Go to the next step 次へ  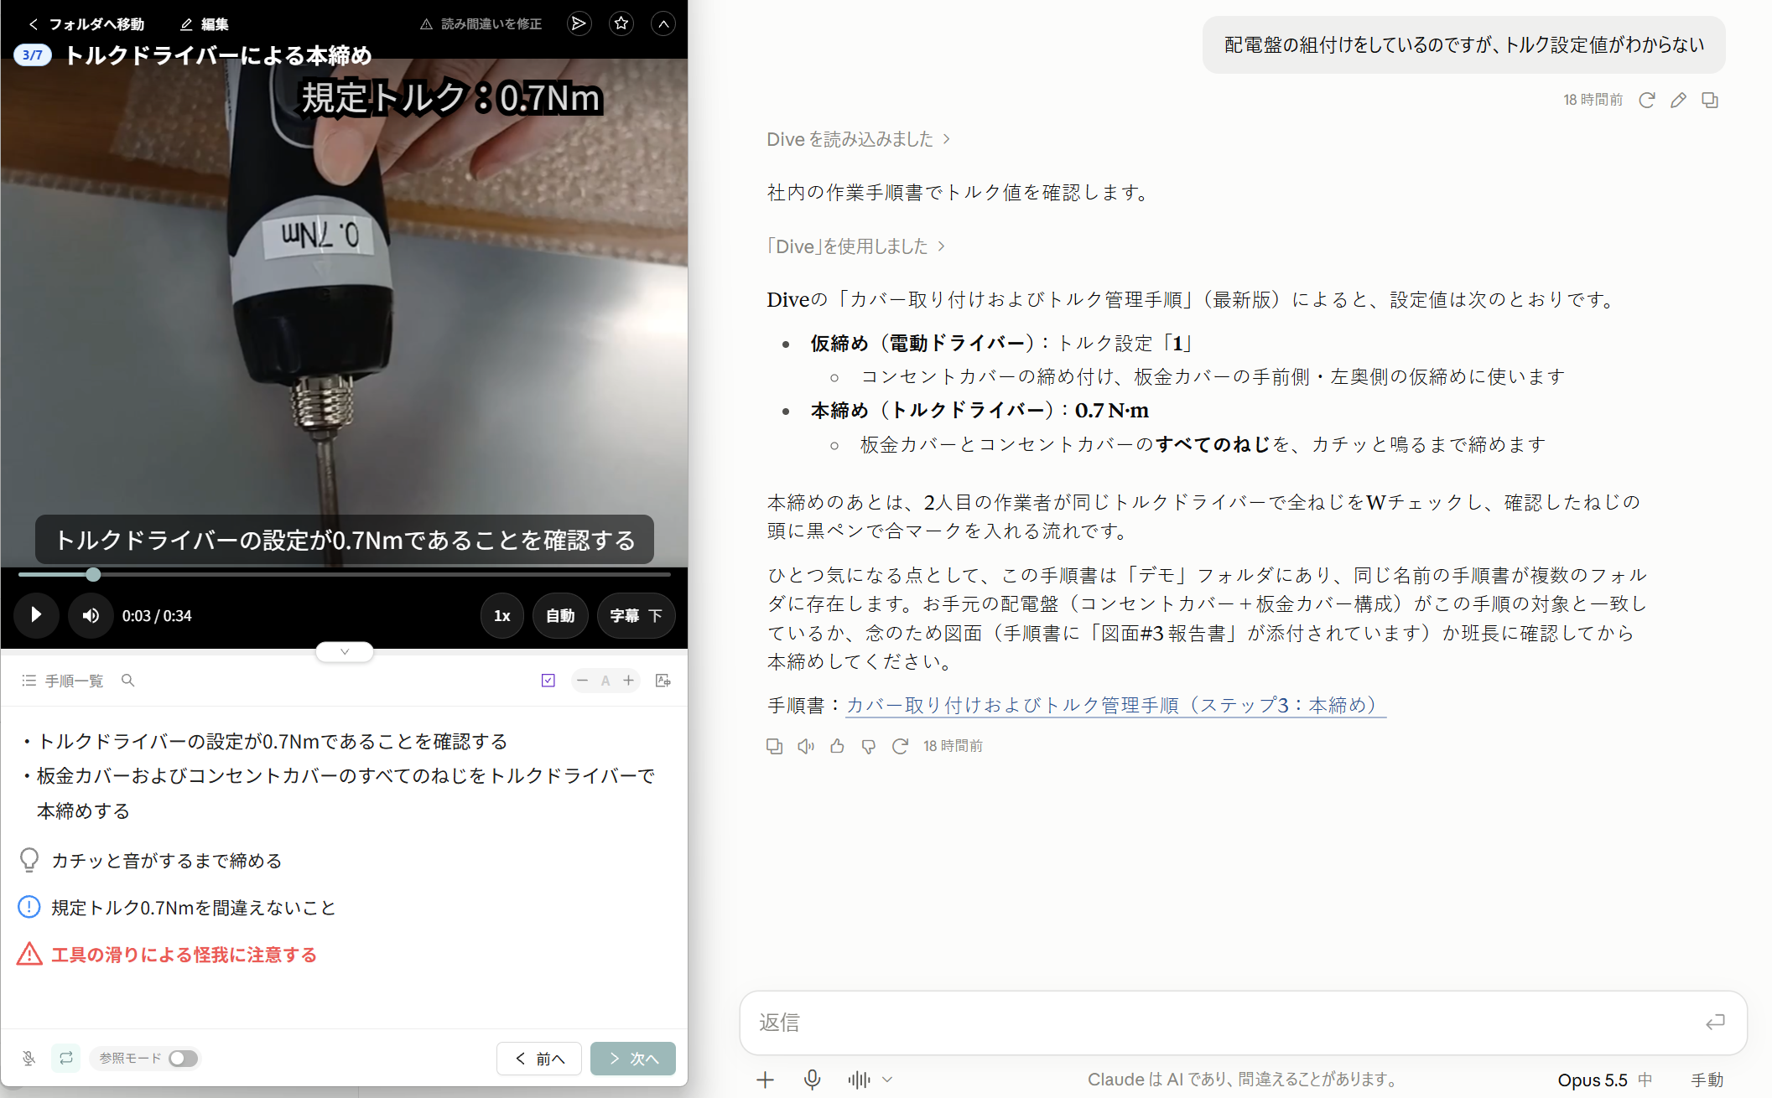(633, 1059)
